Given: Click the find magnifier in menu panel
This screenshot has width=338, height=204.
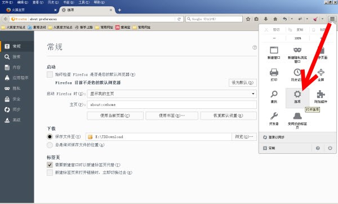Looking at the screenshot, I should click(274, 97).
